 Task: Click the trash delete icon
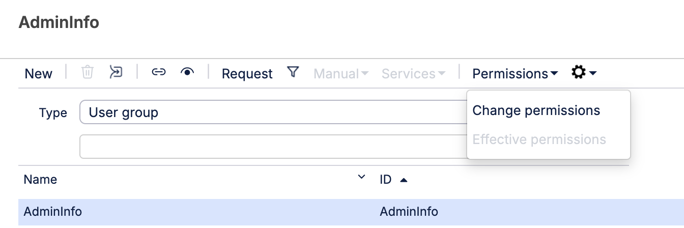tap(88, 72)
